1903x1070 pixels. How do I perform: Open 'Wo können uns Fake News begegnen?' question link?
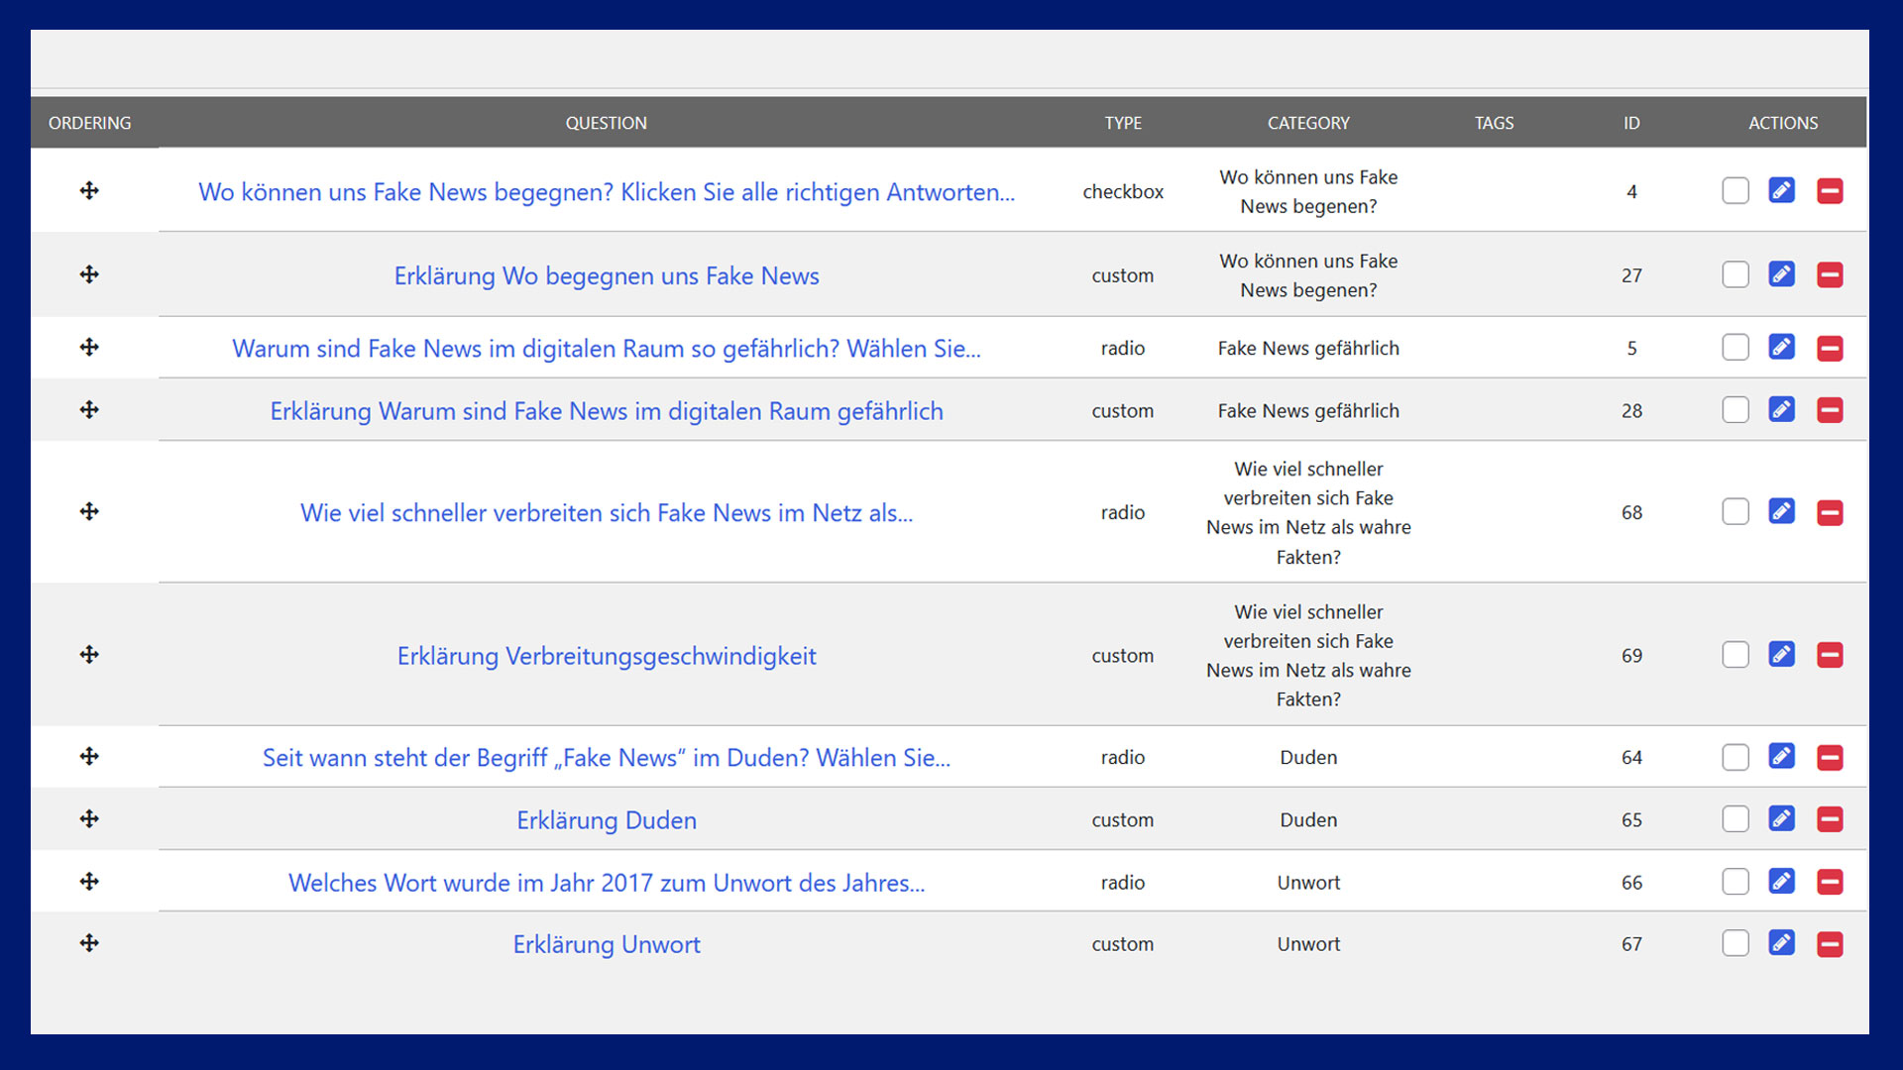(x=607, y=192)
